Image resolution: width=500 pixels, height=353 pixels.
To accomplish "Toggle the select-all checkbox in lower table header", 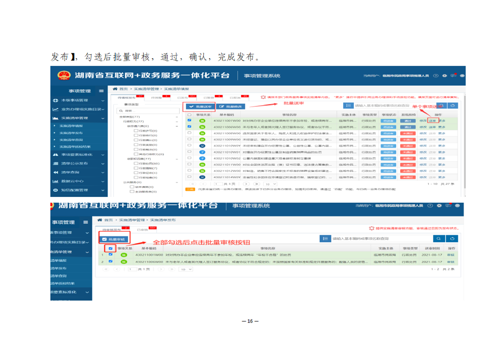I will click(110, 248).
